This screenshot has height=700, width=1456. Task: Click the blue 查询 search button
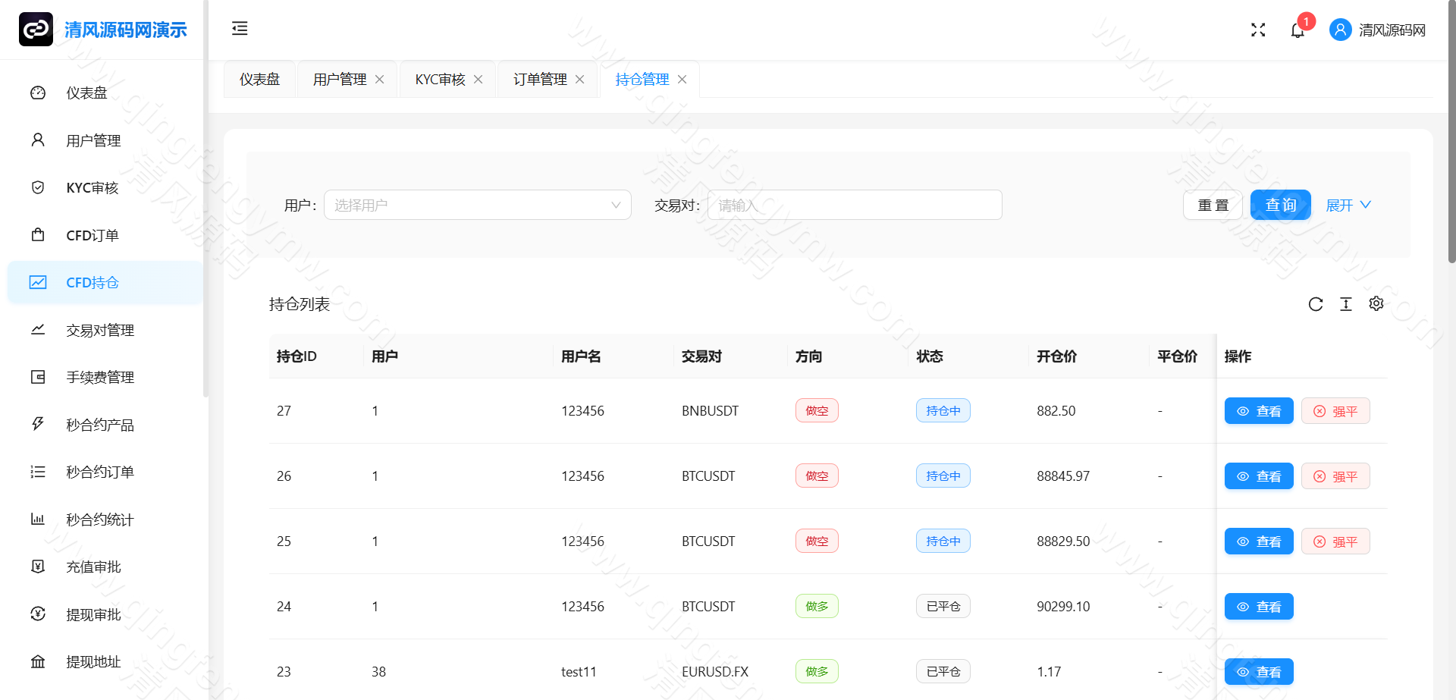1280,205
